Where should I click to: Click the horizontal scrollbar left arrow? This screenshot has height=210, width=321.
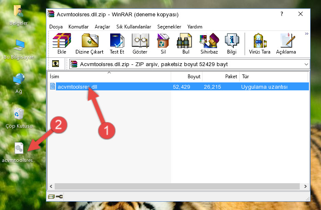click(51, 186)
